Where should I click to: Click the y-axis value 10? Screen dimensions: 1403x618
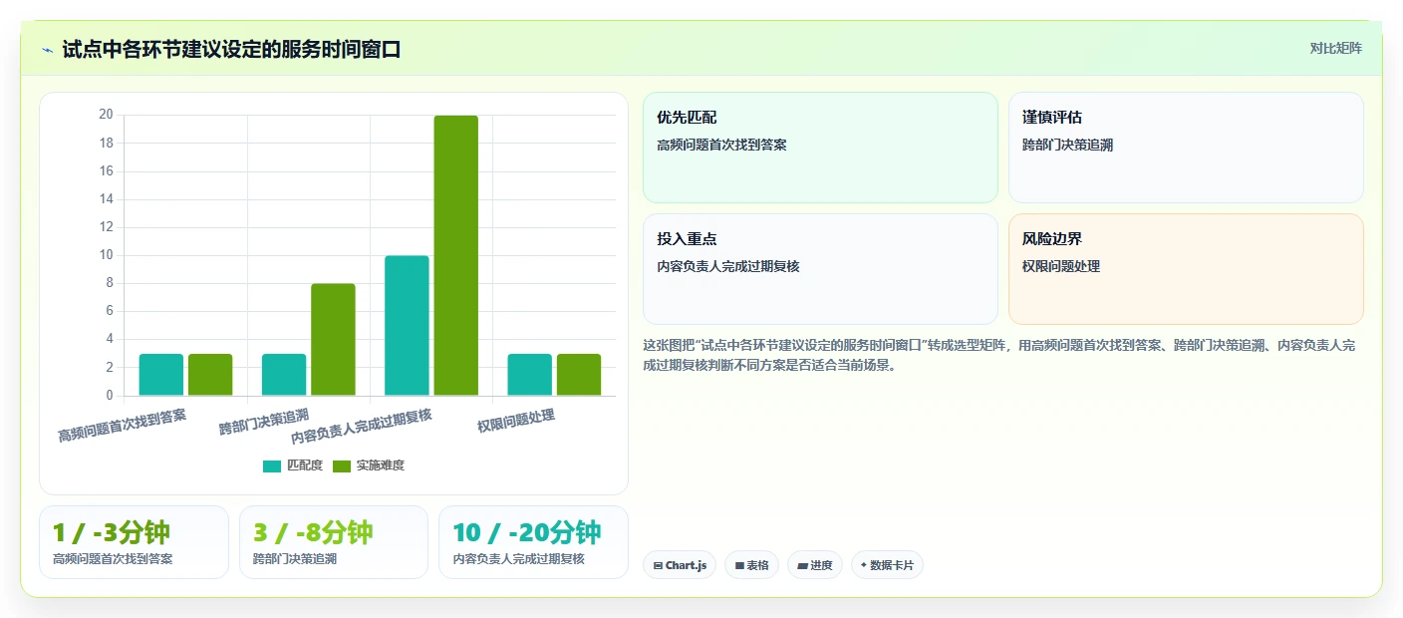click(106, 255)
